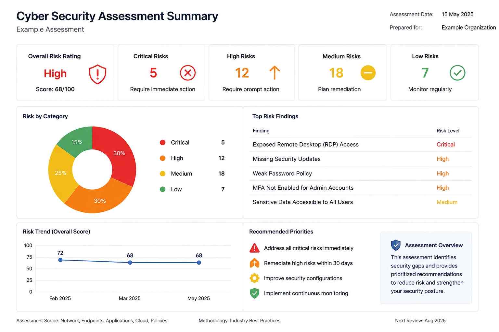Screen dimensions: 499x332
Task: Click Example Organization text
Action: pos(469,28)
